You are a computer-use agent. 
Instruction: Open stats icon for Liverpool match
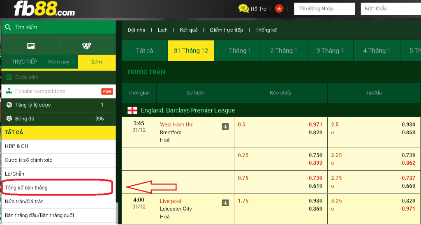point(225,203)
